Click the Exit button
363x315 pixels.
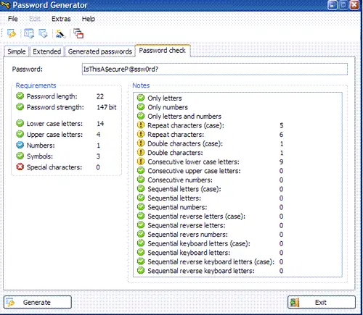click(x=322, y=302)
